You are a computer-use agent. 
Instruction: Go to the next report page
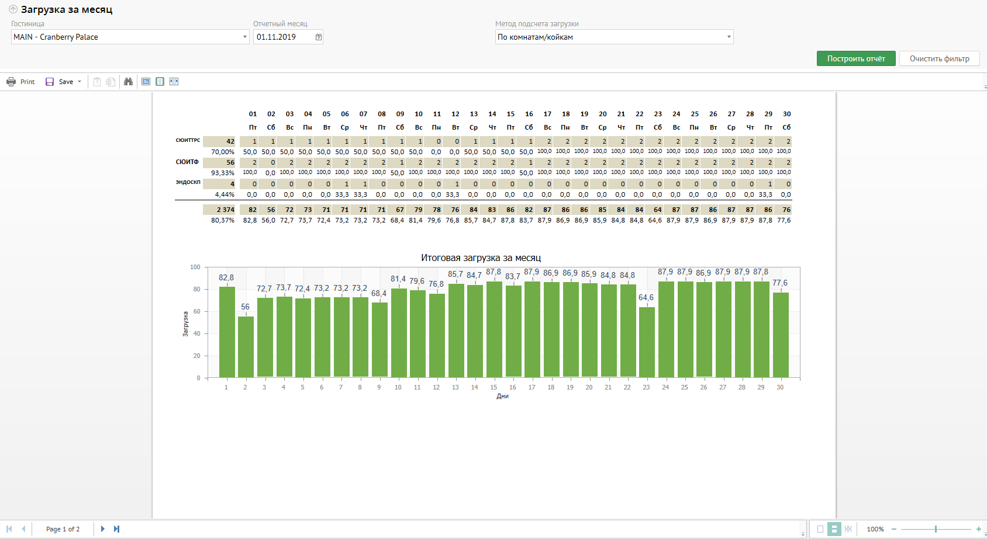[103, 529]
